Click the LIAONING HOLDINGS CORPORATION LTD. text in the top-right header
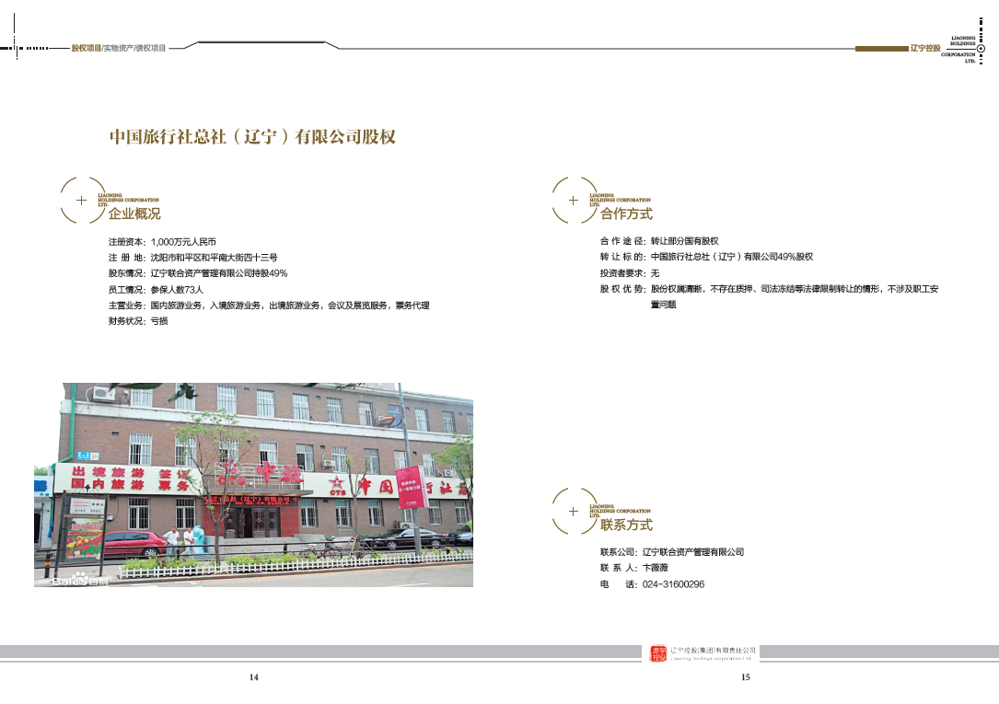Image resolution: width=999 pixels, height=704 pixels. (x=958, y=50)
